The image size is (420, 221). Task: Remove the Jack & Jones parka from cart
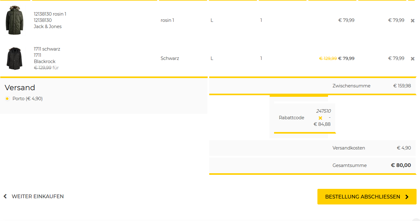point(413,21)
